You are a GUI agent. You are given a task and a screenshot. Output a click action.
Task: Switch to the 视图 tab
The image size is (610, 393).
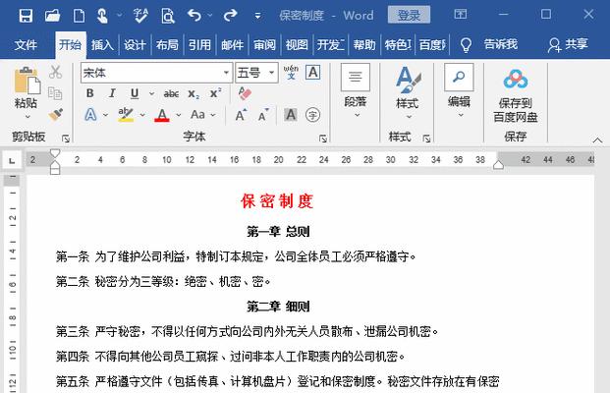[297, 45]
